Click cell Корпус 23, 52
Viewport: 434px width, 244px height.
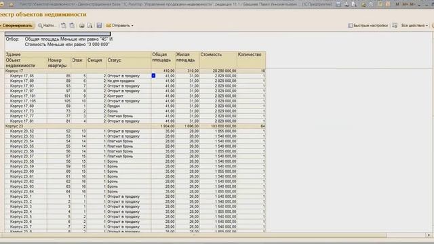click(x=26, y=131)
